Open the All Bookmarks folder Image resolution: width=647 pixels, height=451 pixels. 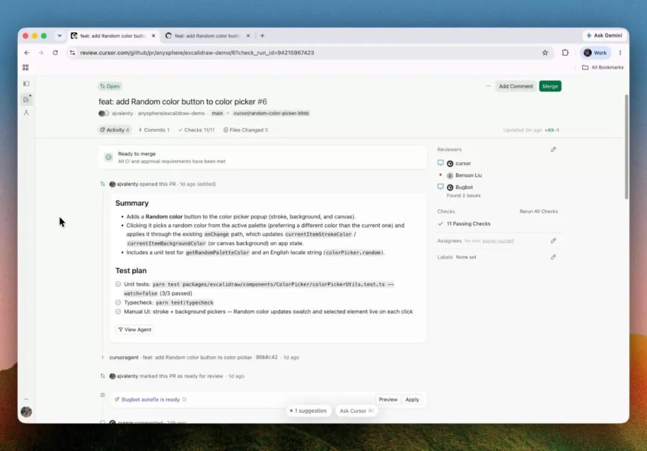[x=603, y=67]
